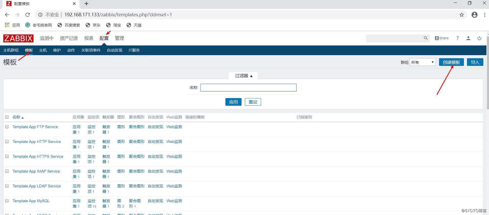Click the 导入 button

pyautogui.click(x=475, y=62)
